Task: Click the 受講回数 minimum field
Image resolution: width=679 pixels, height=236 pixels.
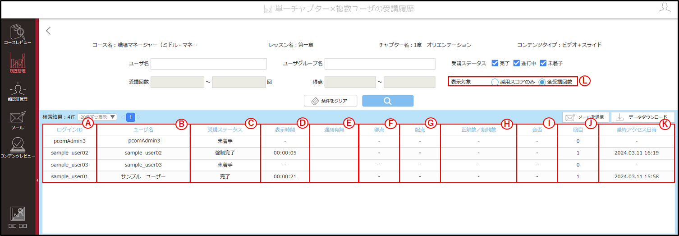Action: pyautogui.click(x=178, y=82)
